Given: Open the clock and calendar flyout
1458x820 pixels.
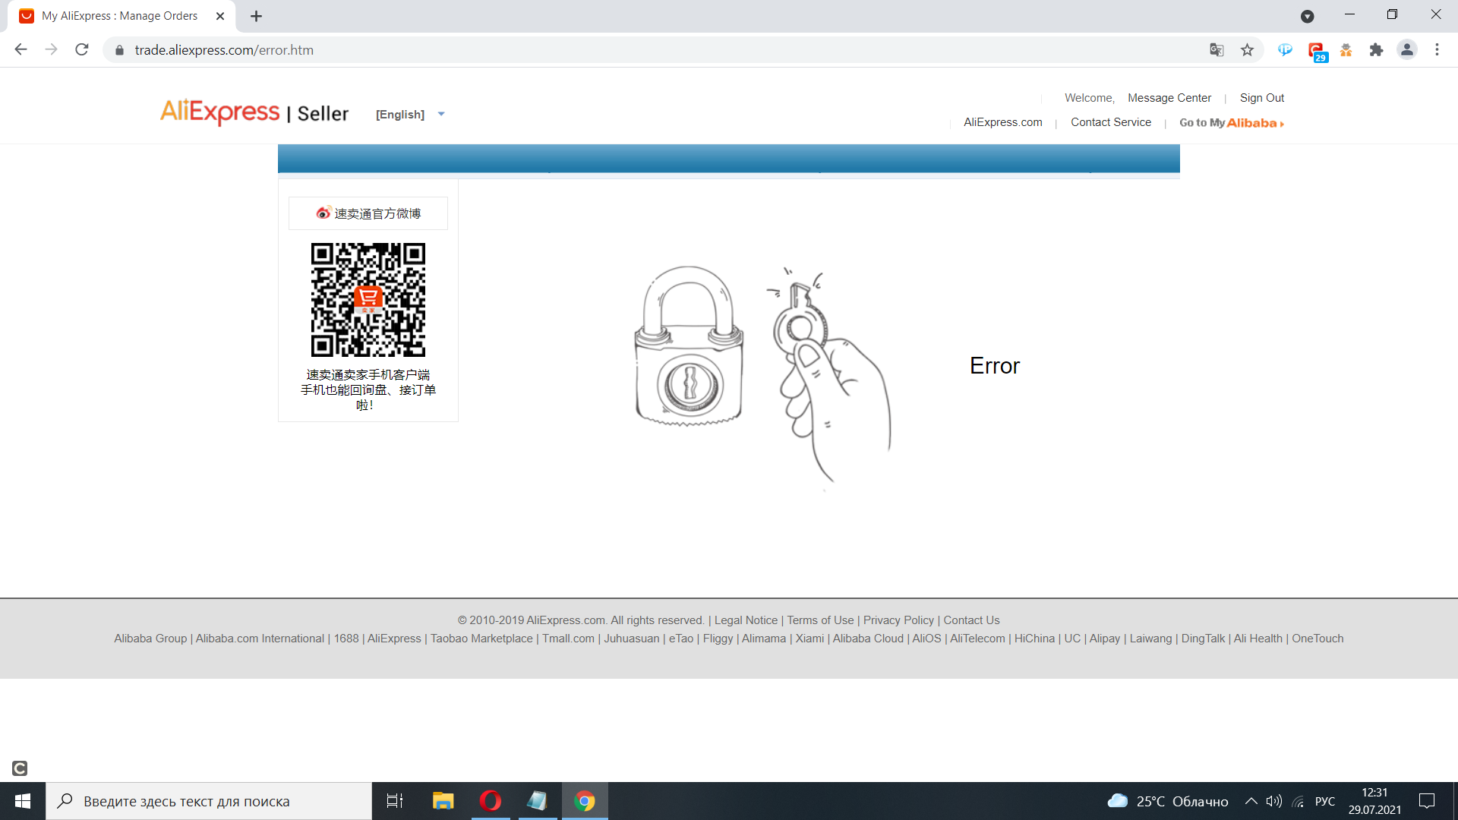Looking at the screenshot, I should pyautogui.click(x=1374, y=801).
